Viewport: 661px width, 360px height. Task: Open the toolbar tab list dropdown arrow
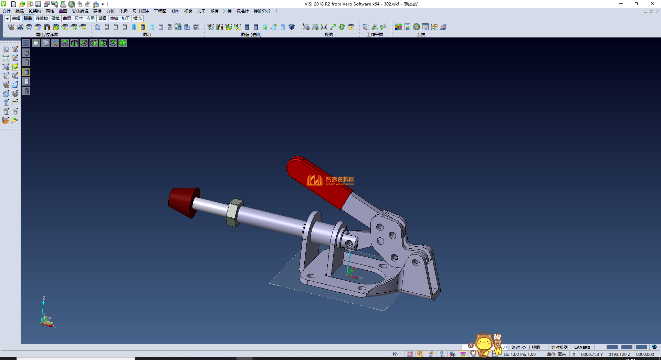tap(7, 19)
